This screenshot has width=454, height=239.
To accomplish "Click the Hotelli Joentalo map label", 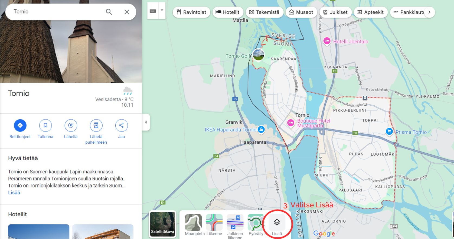I will (351, 42).
